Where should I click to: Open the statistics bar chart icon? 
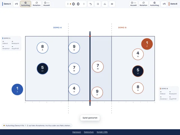(105, 4)
